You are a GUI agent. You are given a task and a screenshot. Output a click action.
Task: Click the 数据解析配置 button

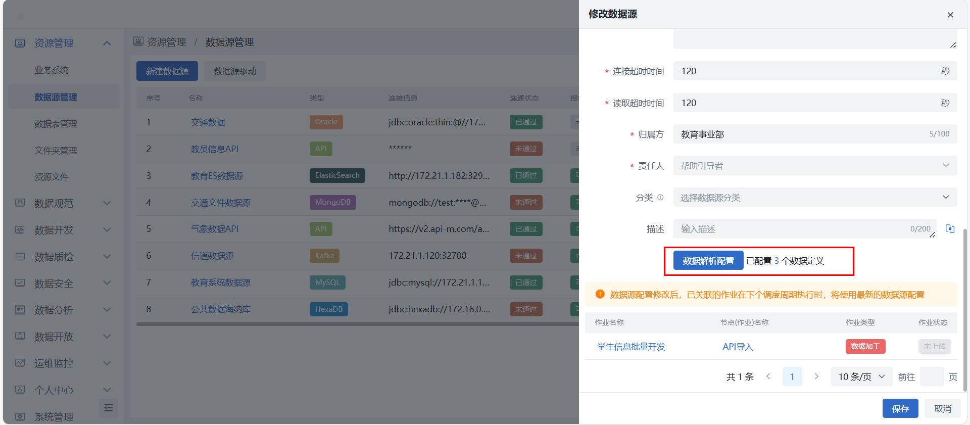point(708,261)
